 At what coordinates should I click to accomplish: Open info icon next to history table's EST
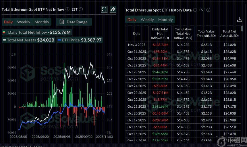pos(208,10)
